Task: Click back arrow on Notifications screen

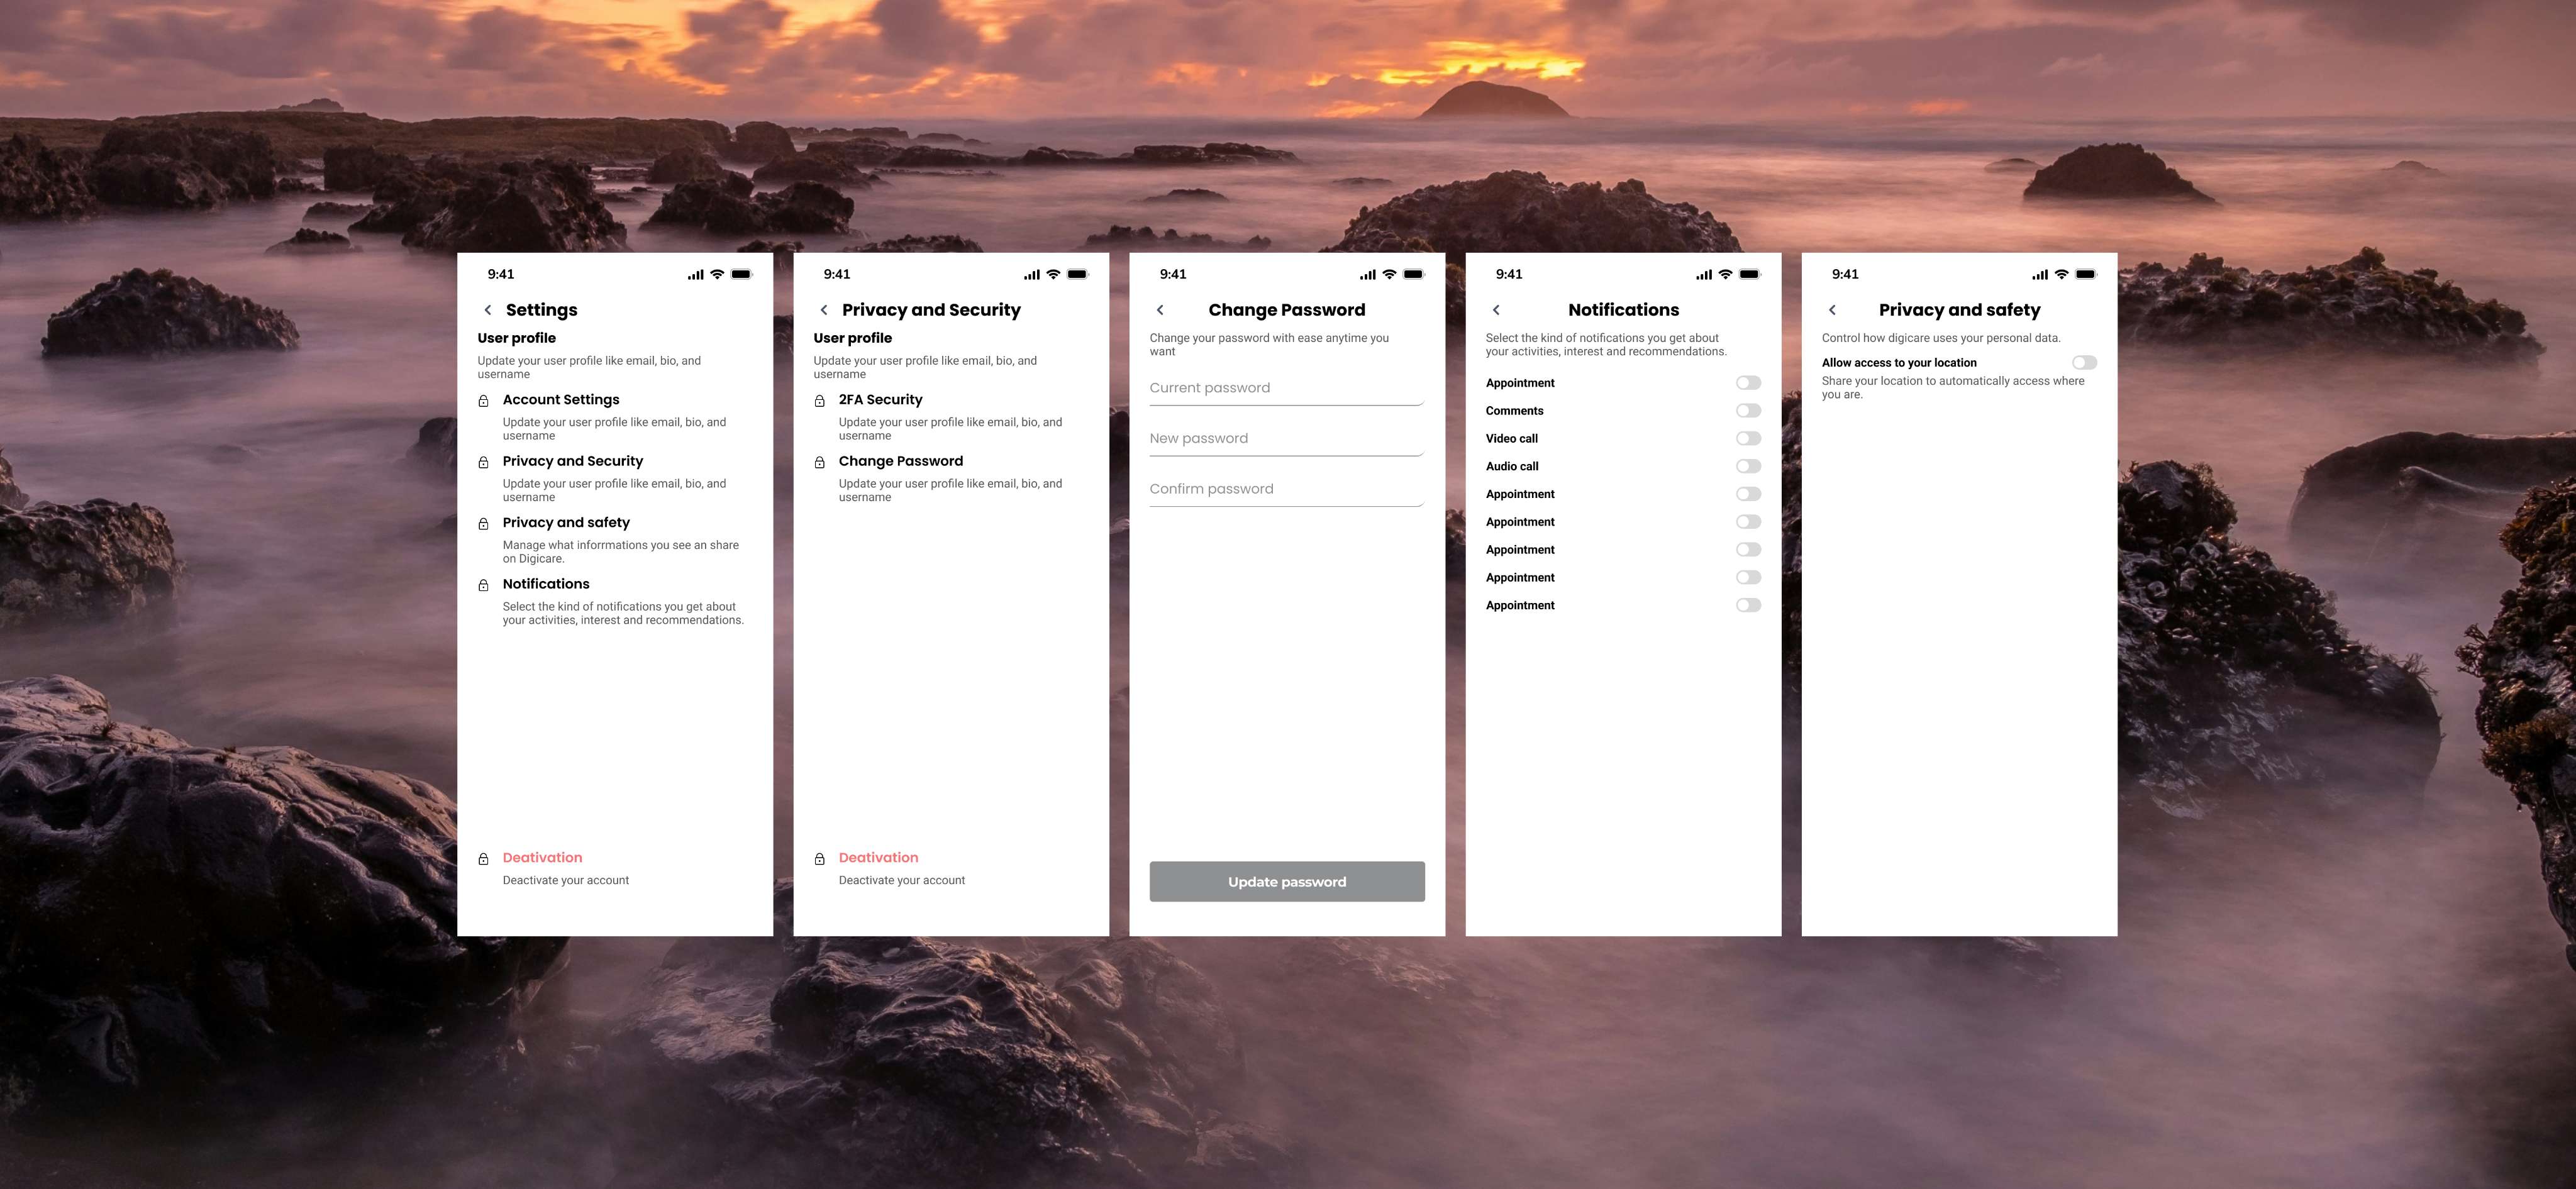Action: (1496, 310)
